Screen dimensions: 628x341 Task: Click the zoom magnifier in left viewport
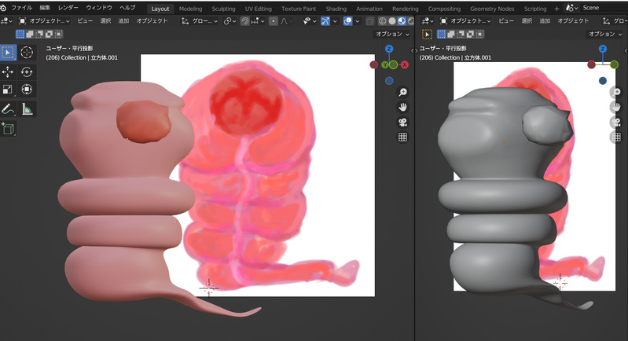pos(402,92)
